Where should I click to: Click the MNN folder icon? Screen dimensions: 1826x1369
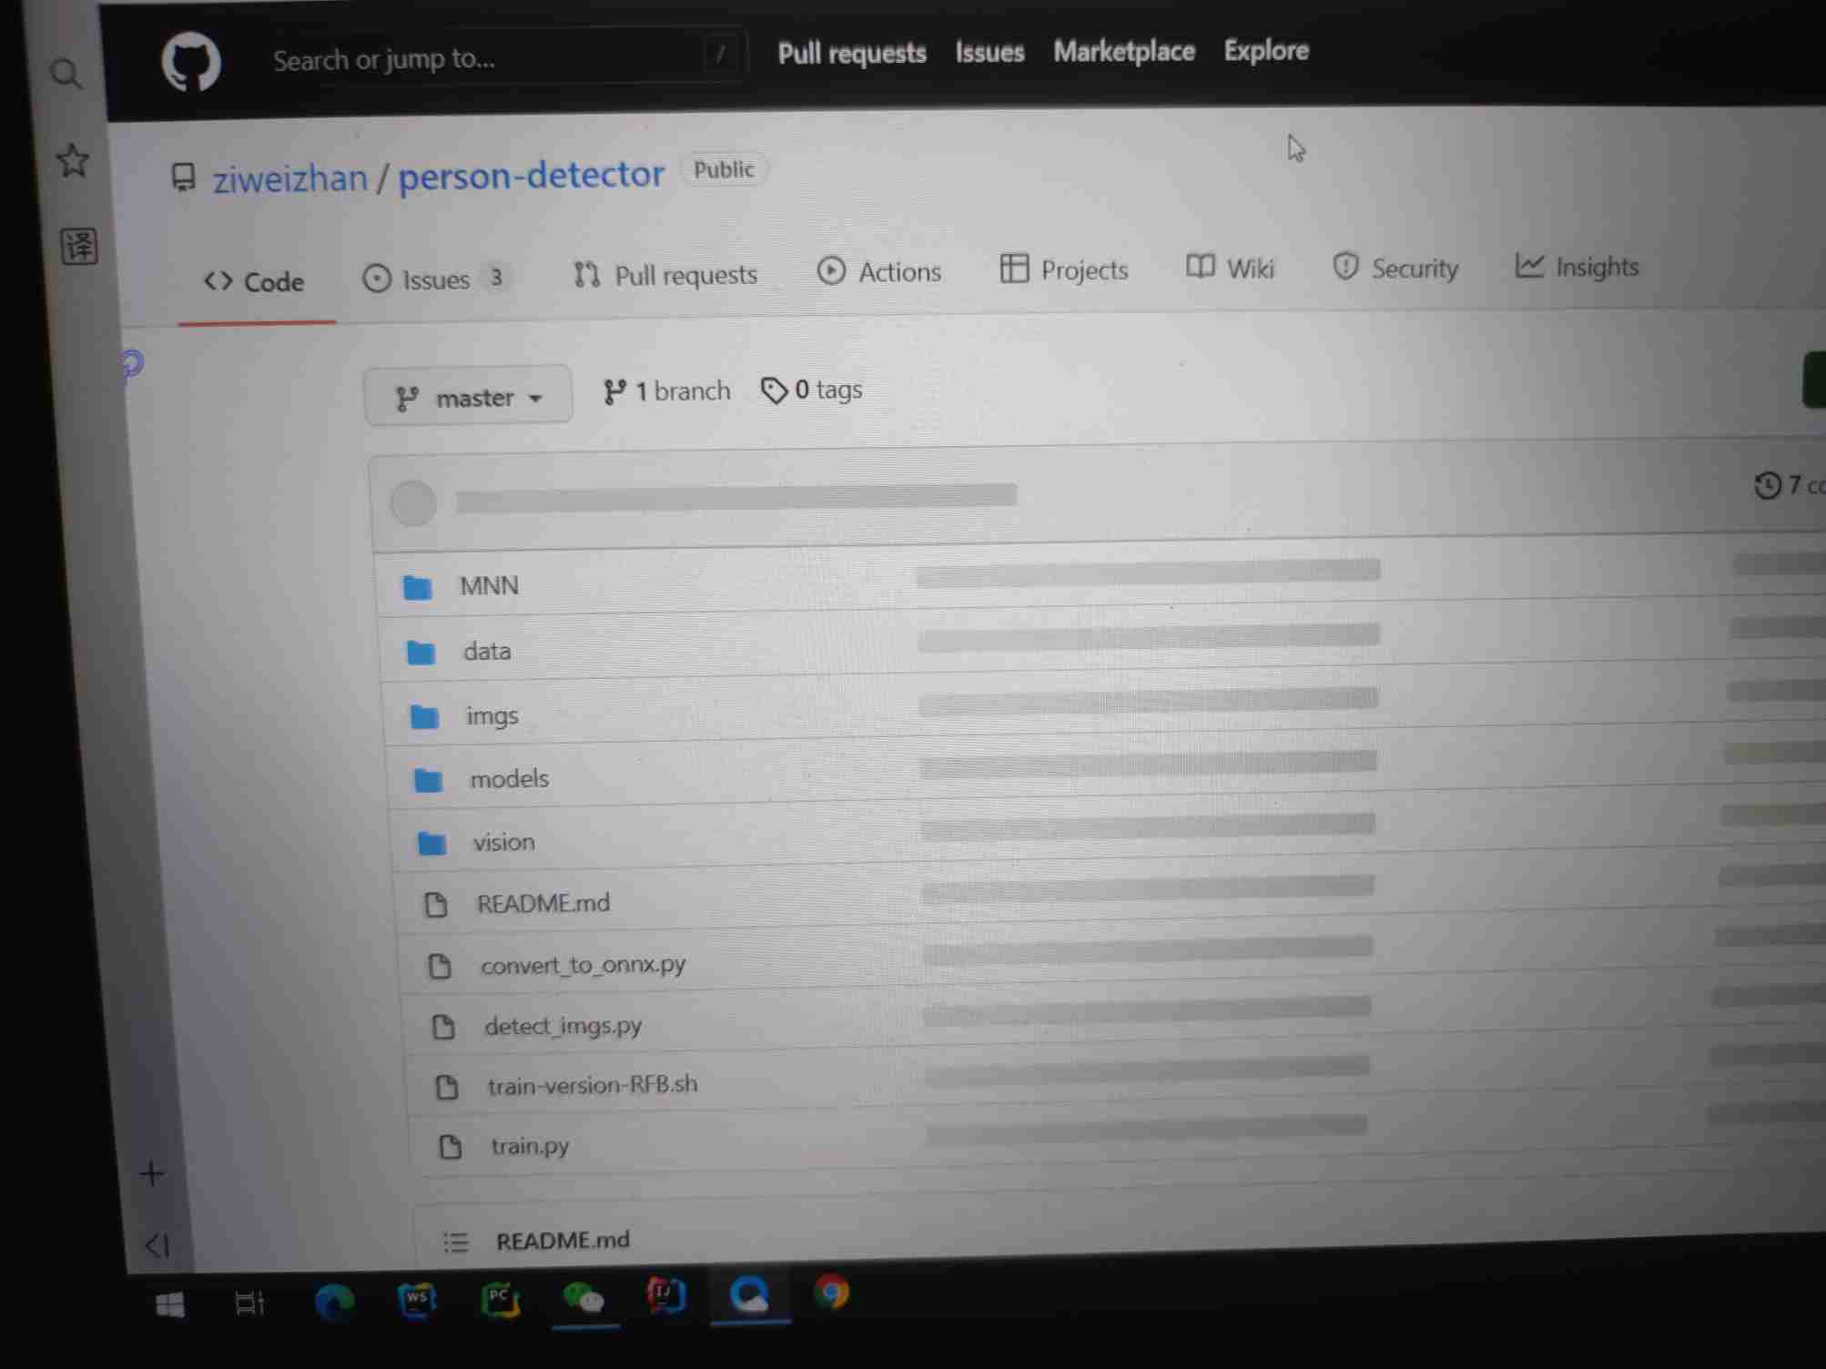[418, 587]
